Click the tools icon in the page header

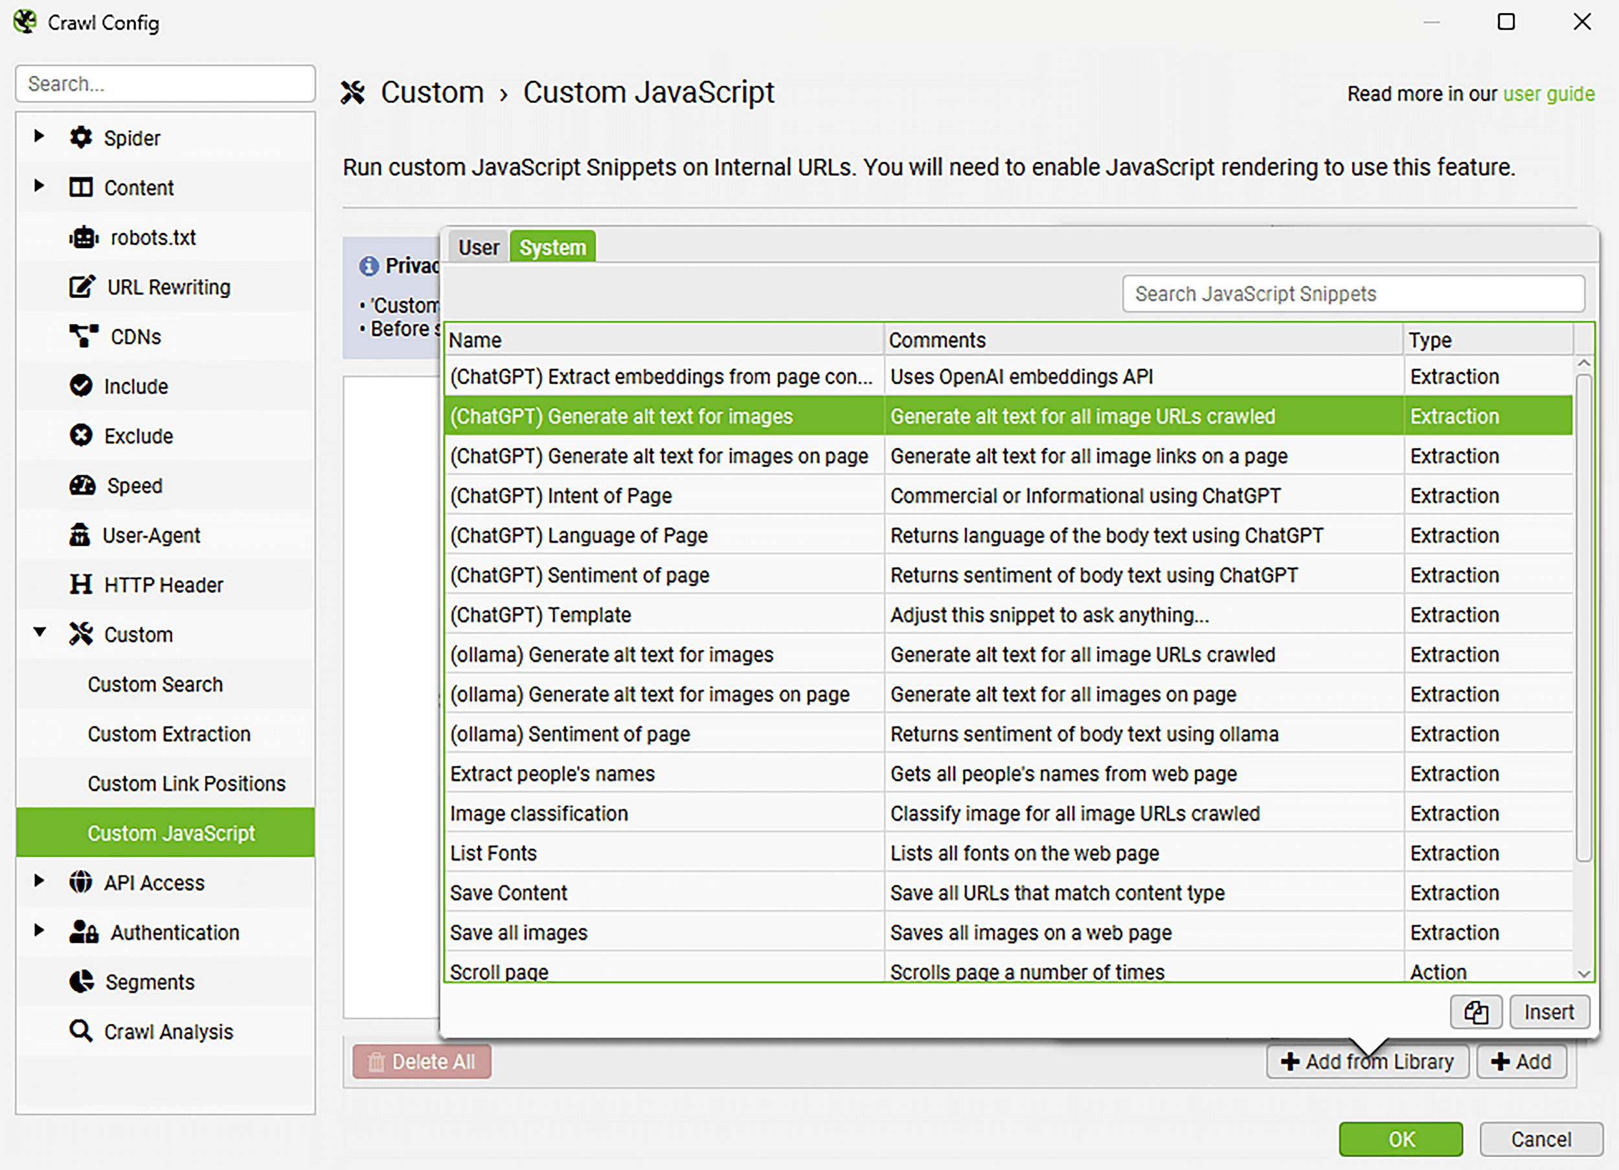(x=353, y=93)
